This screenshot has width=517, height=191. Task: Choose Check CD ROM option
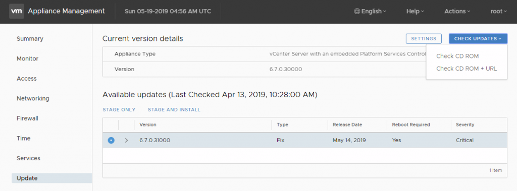click(457, 56)
